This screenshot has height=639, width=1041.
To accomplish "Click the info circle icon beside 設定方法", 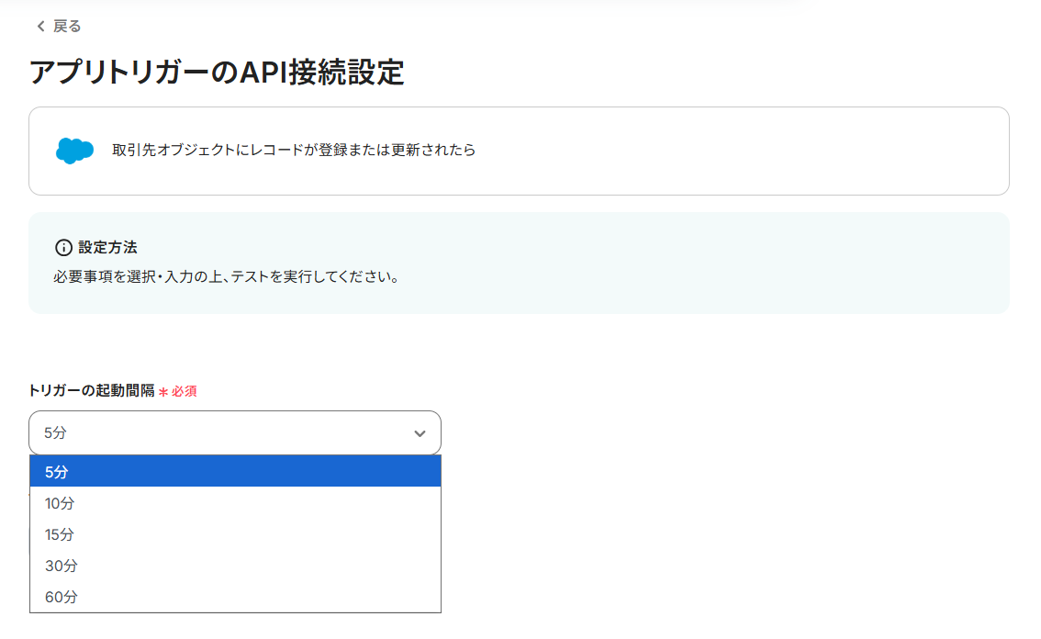I will pos(63,248).
